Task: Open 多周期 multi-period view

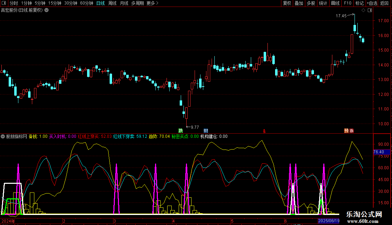Action: point(137,3)
